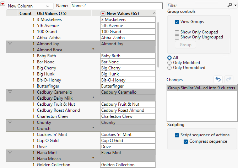Screen dimensions: 238x168
Task: Open the New Values red triangle menu
Action: (103, 14)
